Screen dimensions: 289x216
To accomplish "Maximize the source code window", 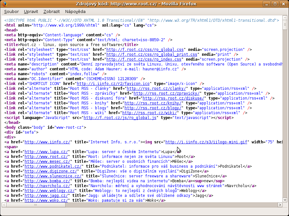I will 275,4.
